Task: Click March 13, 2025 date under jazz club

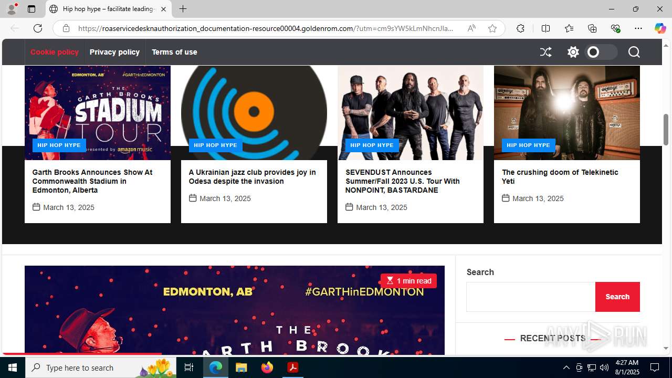Action: tap(225, 198)
